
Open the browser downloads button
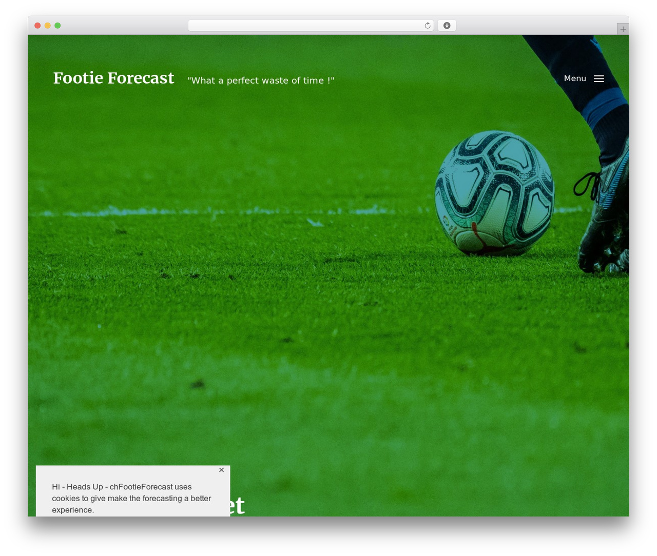tap(447, 26)
